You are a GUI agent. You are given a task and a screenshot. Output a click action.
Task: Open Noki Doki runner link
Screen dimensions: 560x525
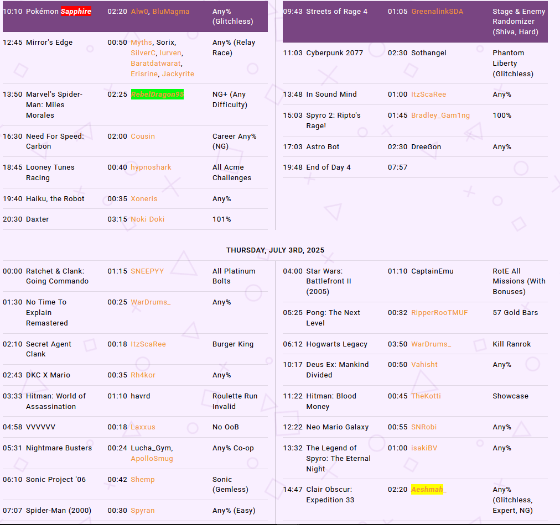pos(148,219)
